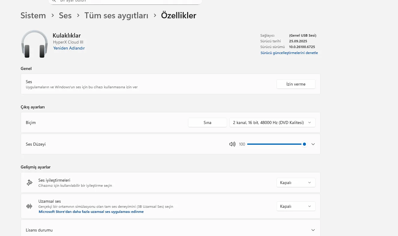Navigate to Ses in the breadcrumb
This screenshot has height=236, width=398.
(65, 15)
